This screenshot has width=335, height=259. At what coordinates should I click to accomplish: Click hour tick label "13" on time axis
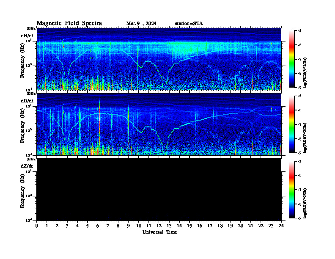169,226
